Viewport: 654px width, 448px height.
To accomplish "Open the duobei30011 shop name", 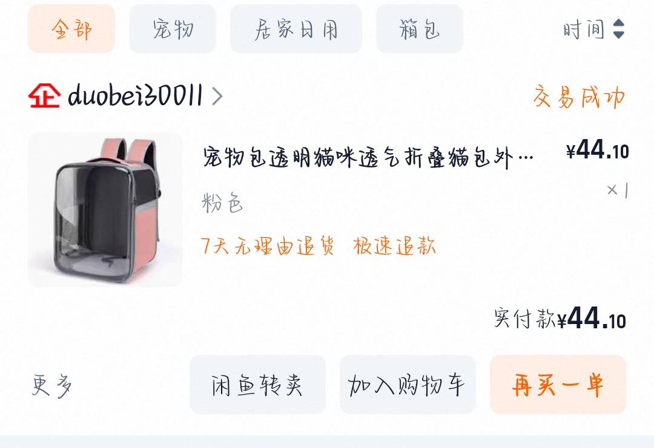I will 135,95.
